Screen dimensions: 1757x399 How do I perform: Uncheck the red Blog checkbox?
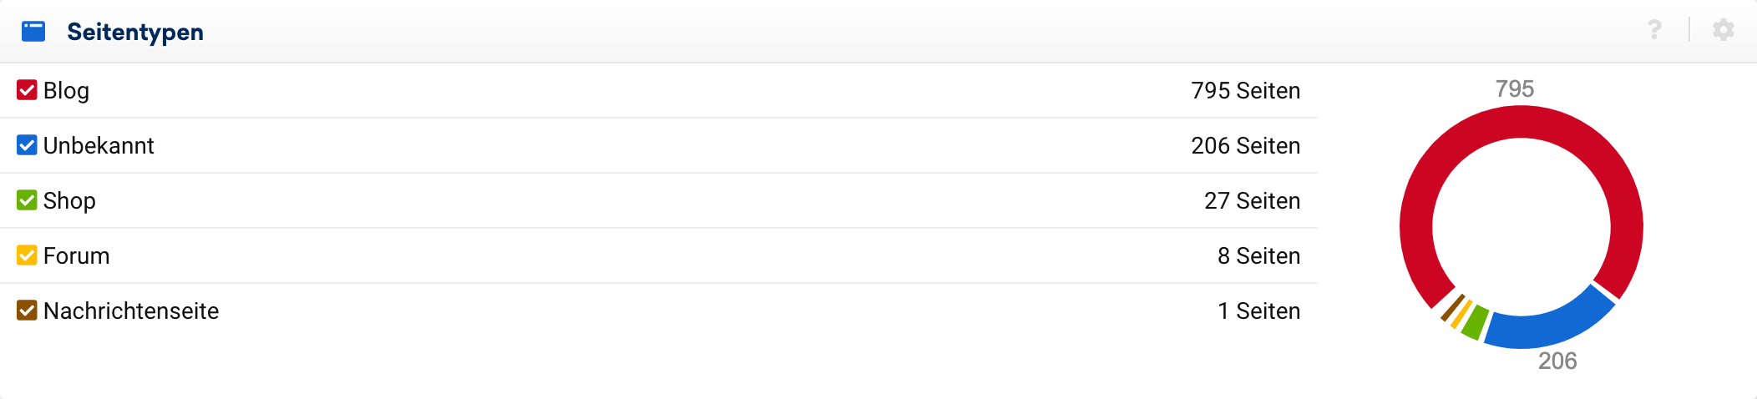click(x=27, y=90)
